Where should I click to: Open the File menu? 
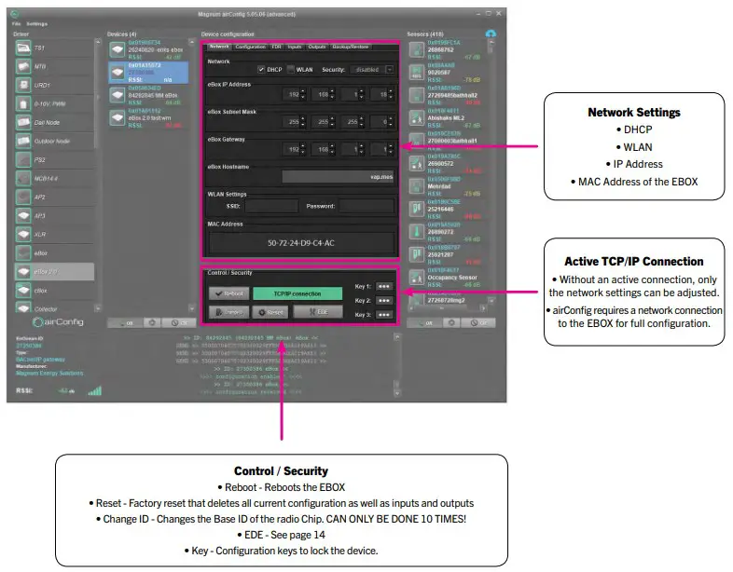pyautogui.click(x=17, y=24)
